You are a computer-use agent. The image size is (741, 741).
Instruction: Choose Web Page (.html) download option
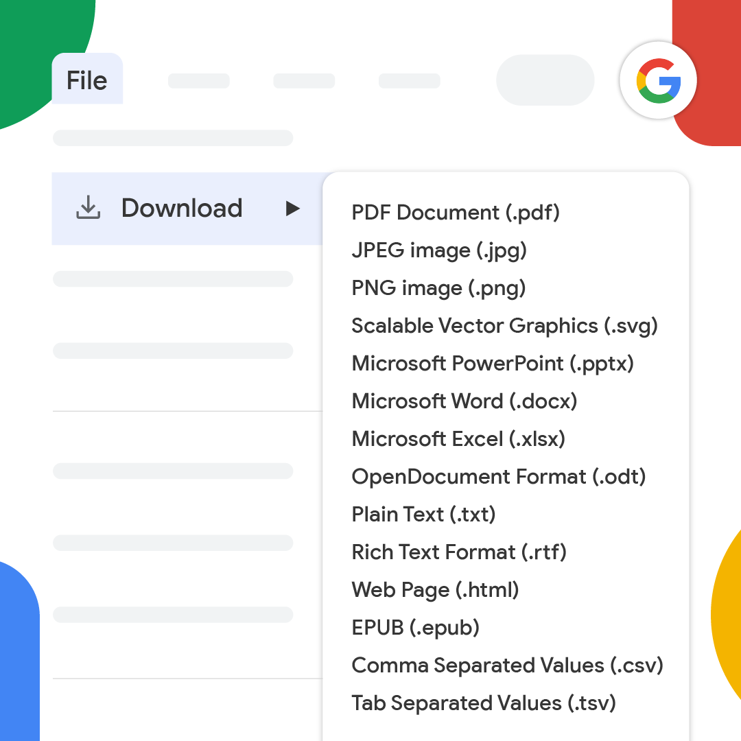coord(434,589)
